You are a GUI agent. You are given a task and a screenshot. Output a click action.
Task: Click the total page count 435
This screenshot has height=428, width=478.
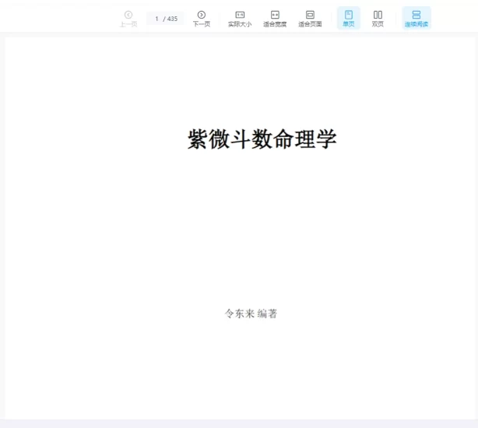click(x=172, y=19)
